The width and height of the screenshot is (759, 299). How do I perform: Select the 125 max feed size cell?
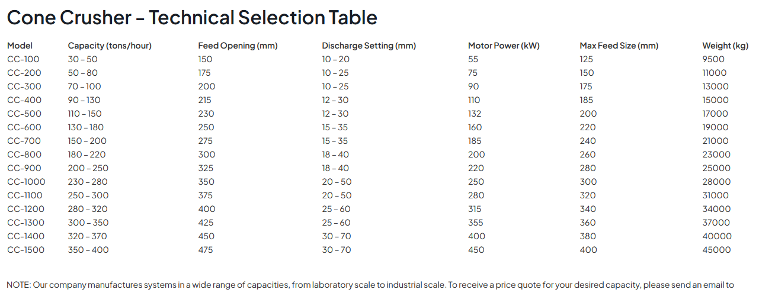(586, 59)
